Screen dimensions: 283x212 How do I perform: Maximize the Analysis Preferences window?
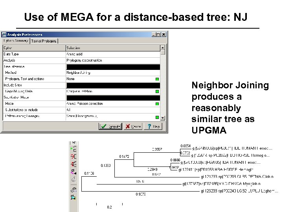[158, 35]
